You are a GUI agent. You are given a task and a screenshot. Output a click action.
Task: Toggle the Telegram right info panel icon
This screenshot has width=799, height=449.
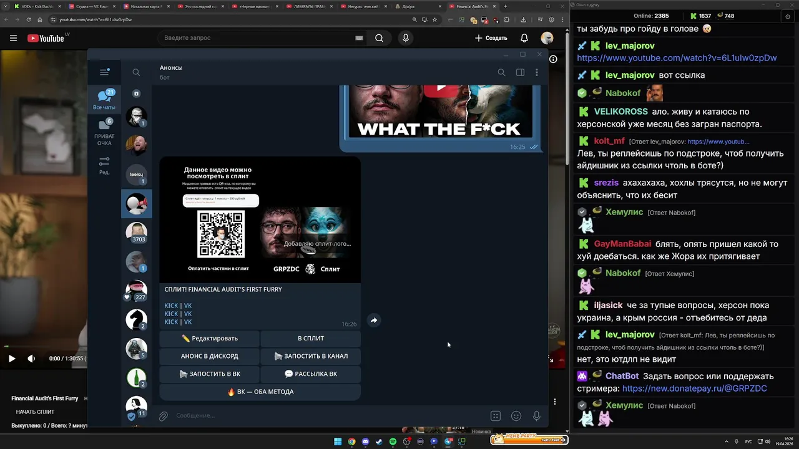pos(520,72)
